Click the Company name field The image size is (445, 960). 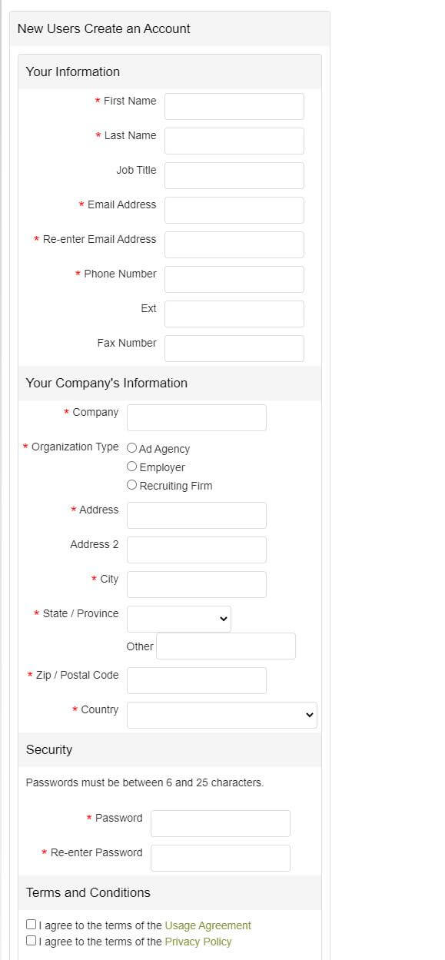197,417
